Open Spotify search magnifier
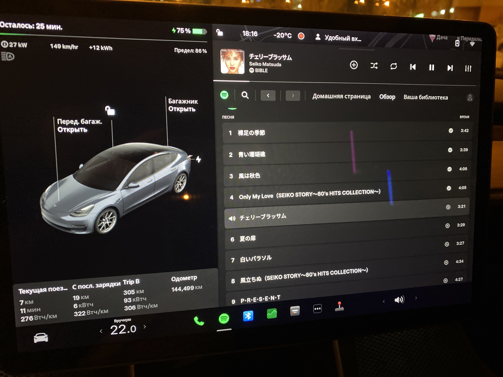This screenshot has width=503, height=377. (x=245, y=95)
